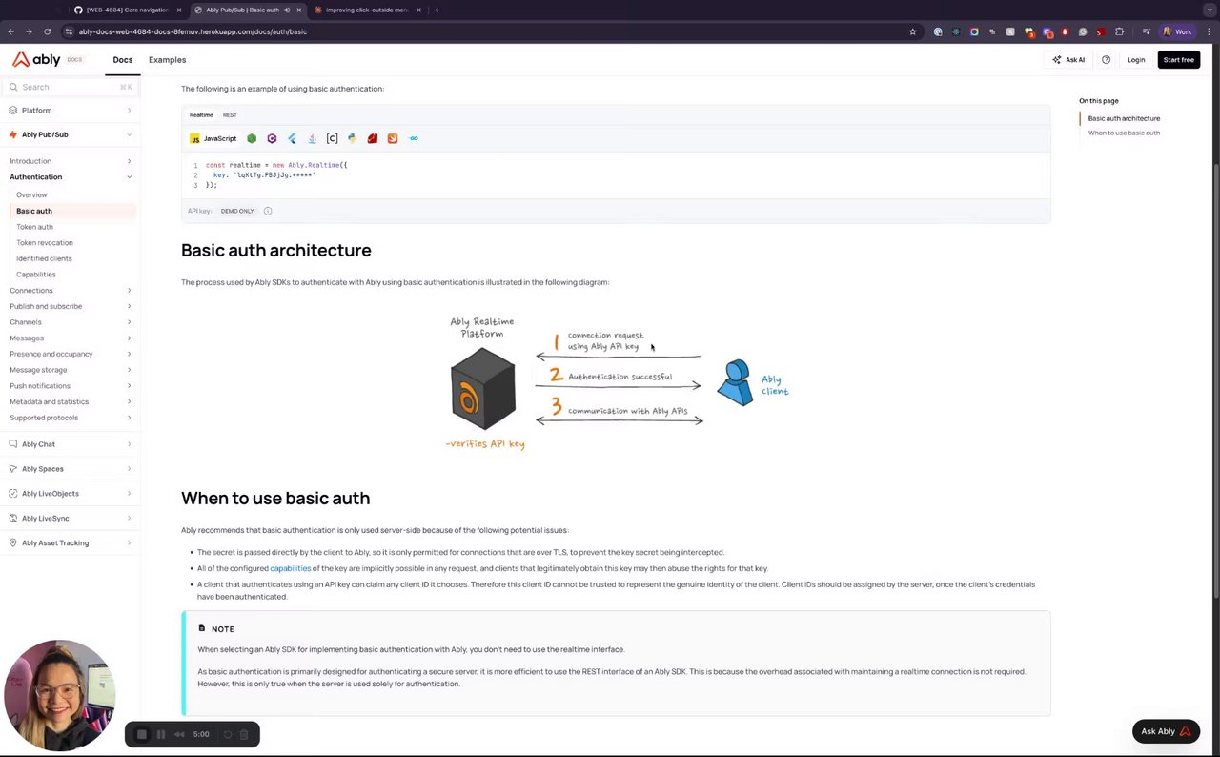Click the site info icon in address bar
The image size is (1220, 757).
click(x=69, y=31)
